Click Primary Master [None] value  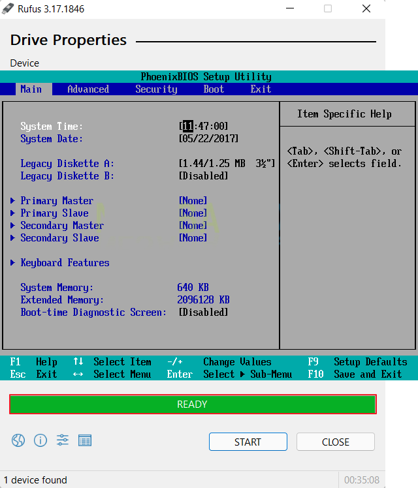pyautogui.click(x=193, y=201)
